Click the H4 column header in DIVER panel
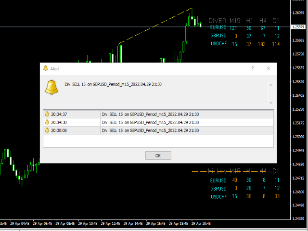The height and width of the screenshot is (231, 308). tap(263, 21)
